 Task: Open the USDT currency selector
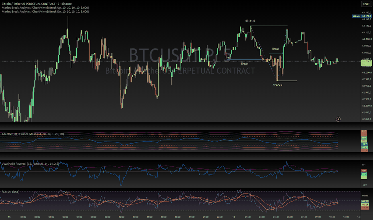366,4
